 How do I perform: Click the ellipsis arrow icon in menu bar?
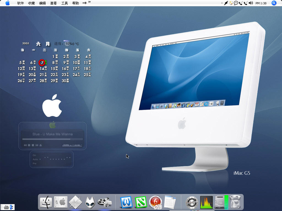pyautogui.click(x=84, y=3)
